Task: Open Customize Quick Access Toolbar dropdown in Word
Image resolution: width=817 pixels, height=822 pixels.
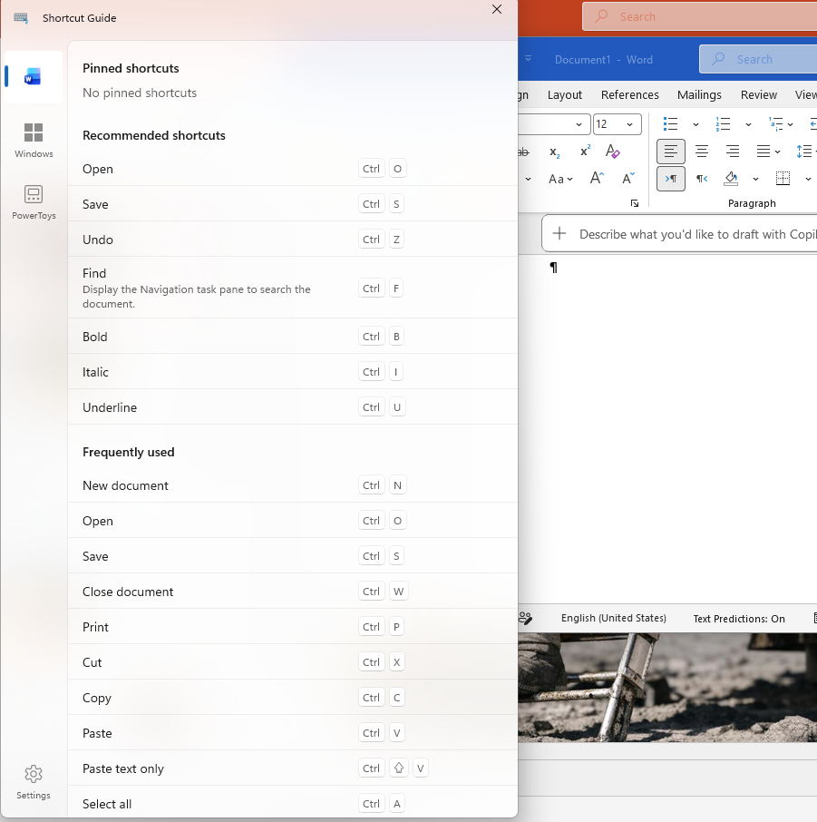Action: click(x=529, y=58)
